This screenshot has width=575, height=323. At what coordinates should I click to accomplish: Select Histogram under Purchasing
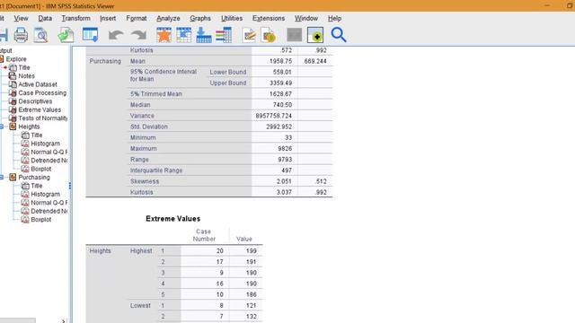(45, 194)
